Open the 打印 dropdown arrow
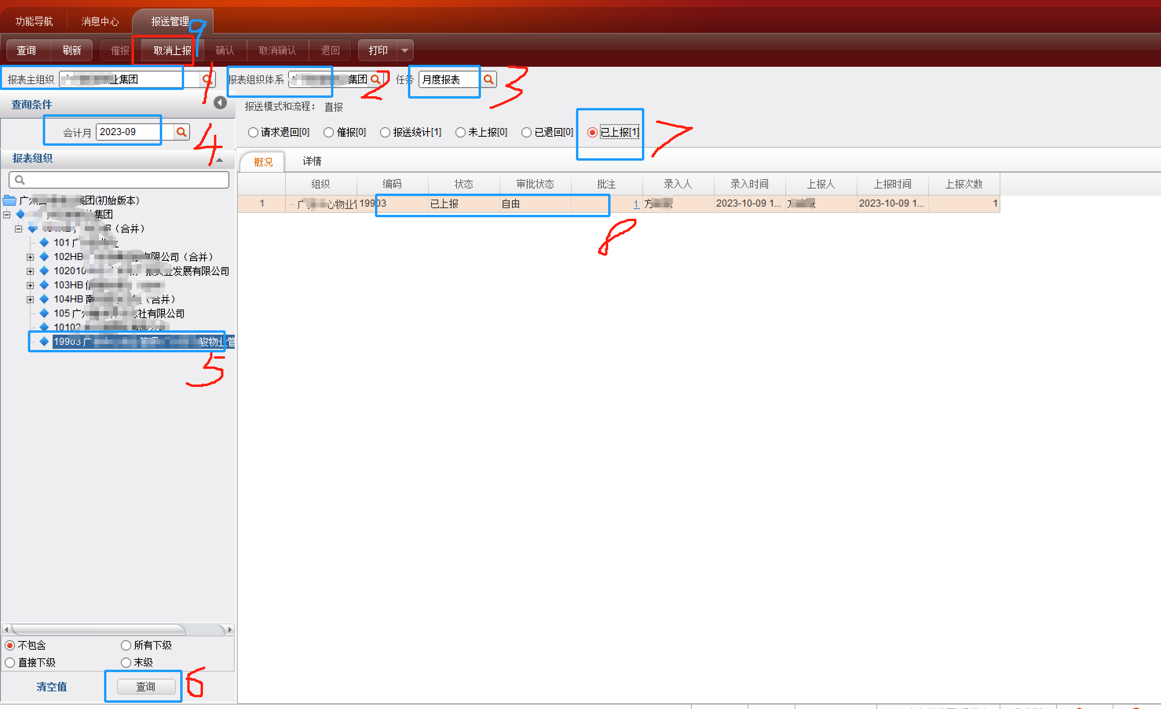Image resolution: width=1161 pixels, height=709 pixels. (x=405, y=50)
